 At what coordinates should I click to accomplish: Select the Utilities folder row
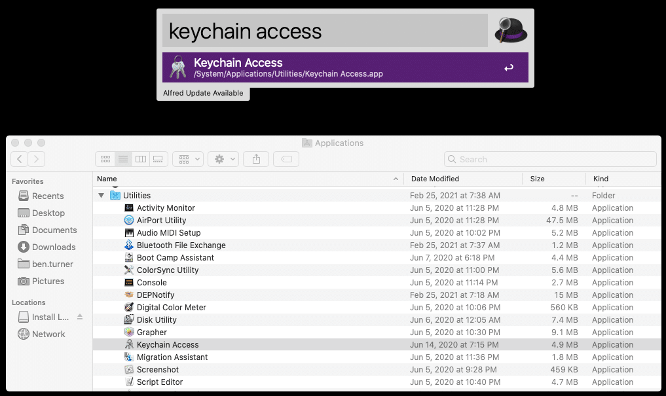pos(377,195)
